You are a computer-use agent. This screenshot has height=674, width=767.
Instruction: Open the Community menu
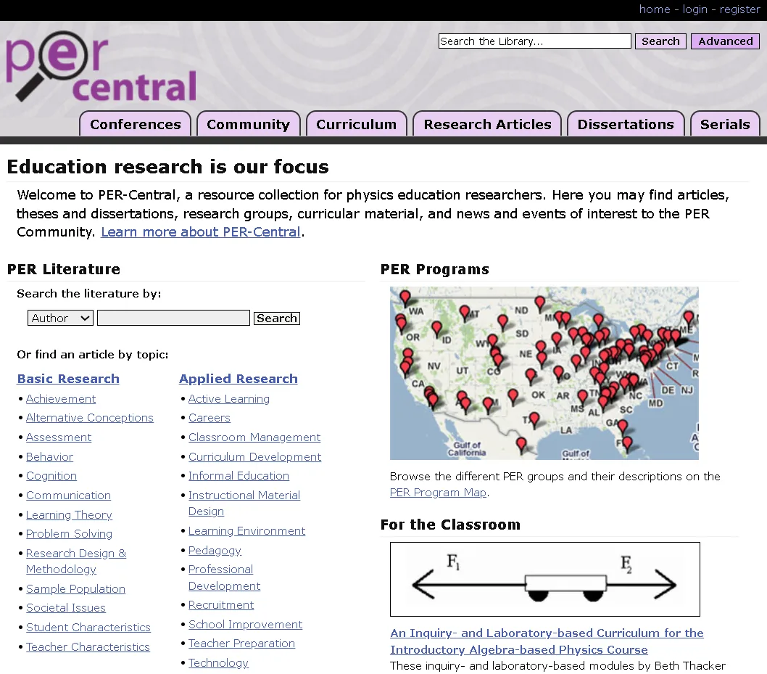[x=248, y=124]
